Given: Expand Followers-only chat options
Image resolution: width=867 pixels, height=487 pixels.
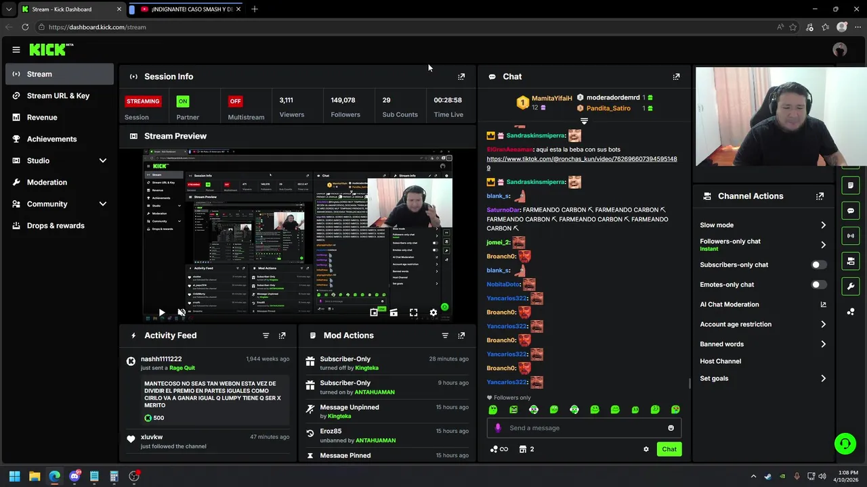Looking at the screenshot, I should pyautogui.click(x=823, y=245).
